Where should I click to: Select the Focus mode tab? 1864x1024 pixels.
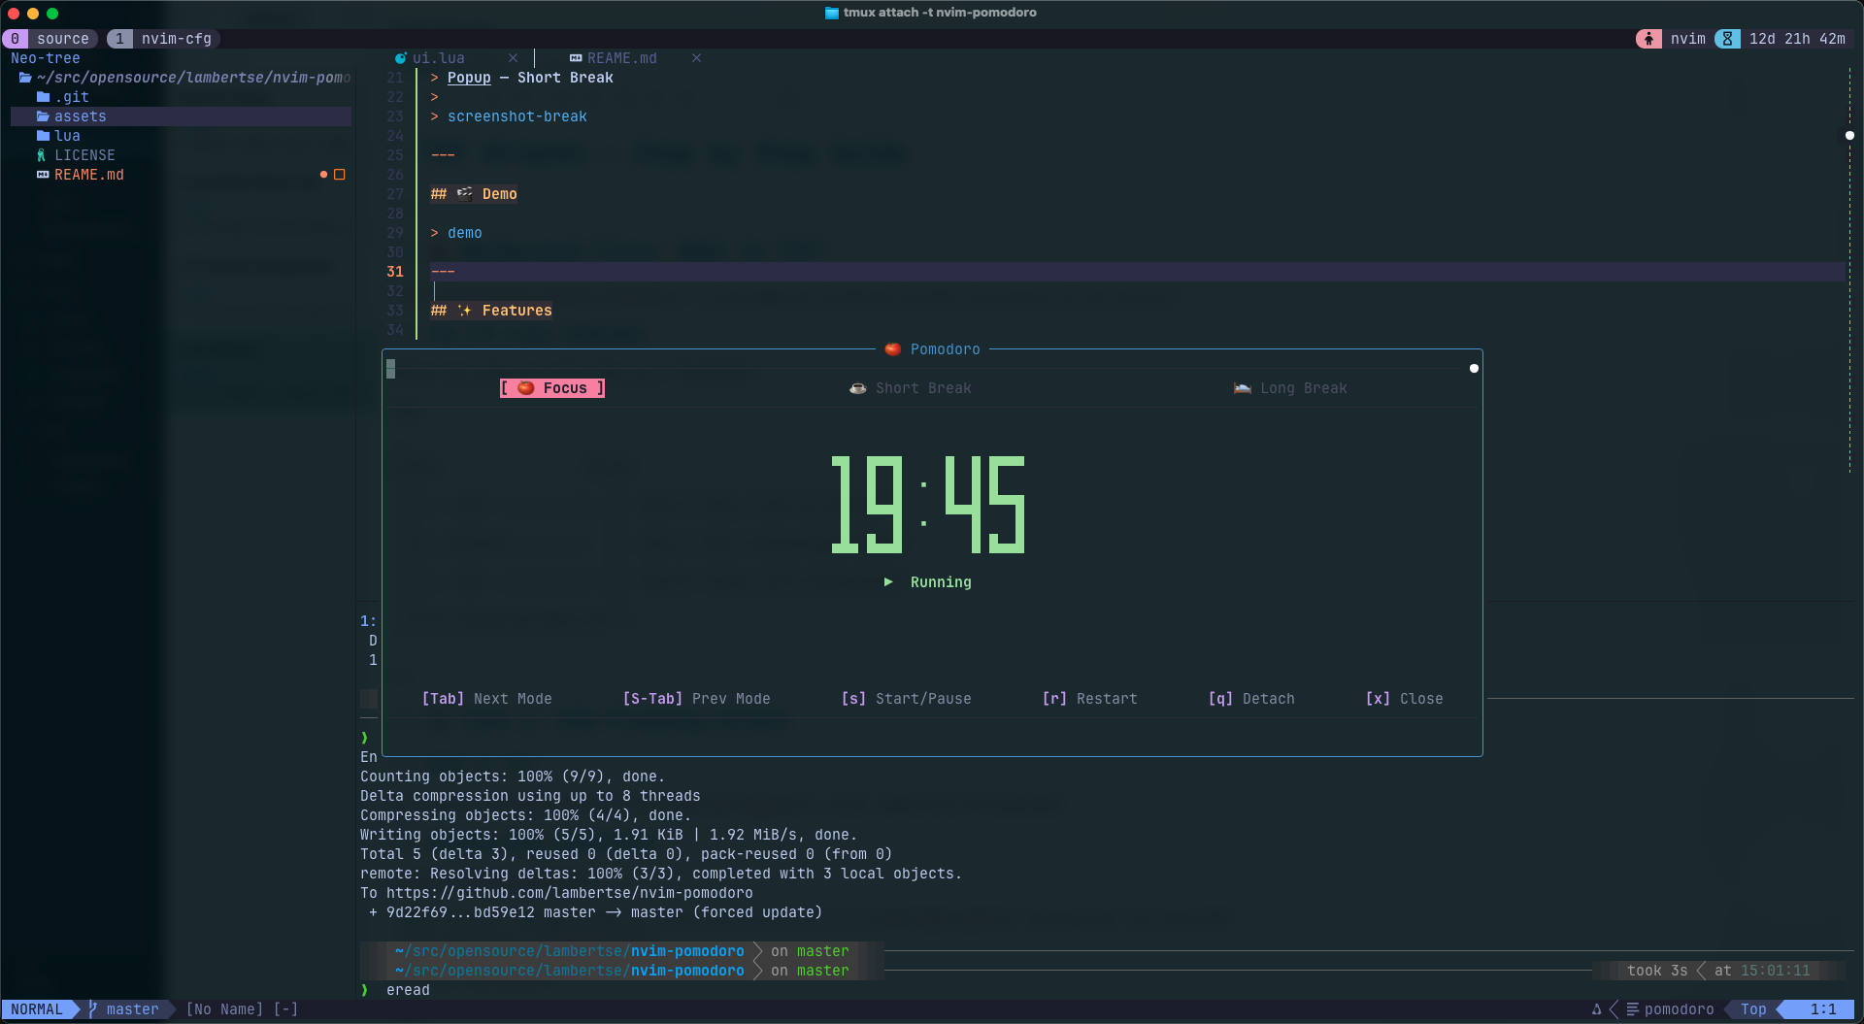pos(552,388)
